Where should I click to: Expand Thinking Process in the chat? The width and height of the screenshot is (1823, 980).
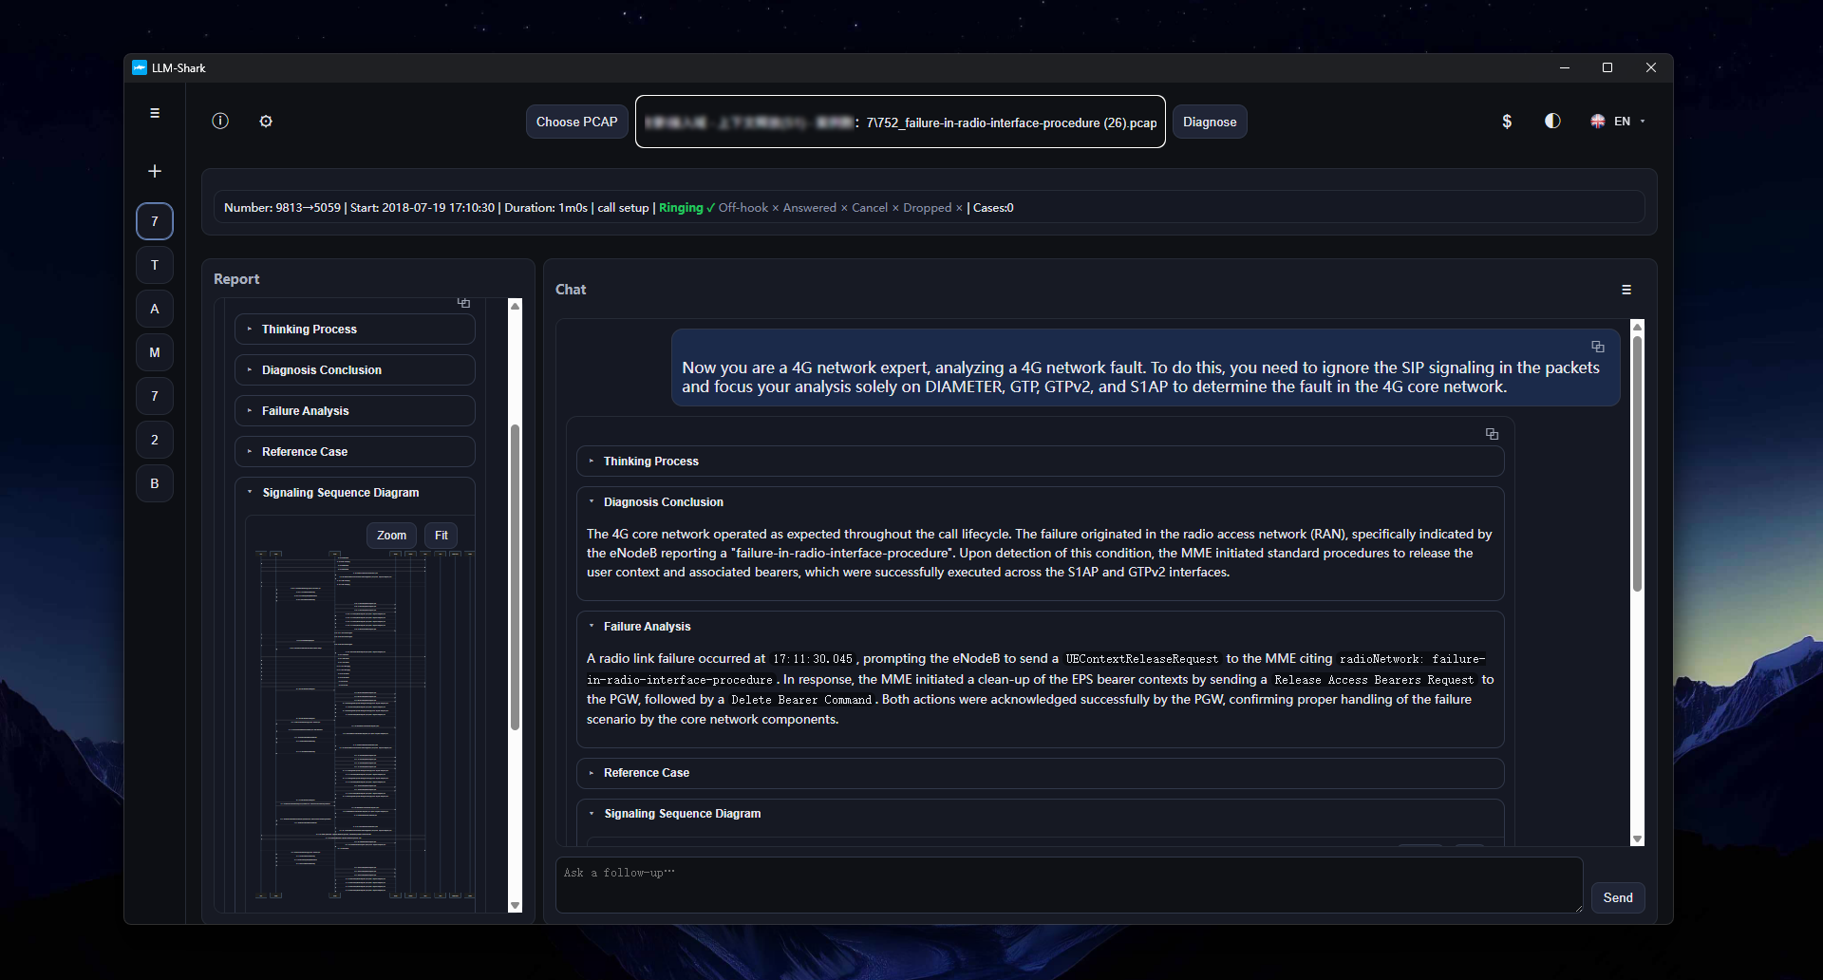coord(651,462)
